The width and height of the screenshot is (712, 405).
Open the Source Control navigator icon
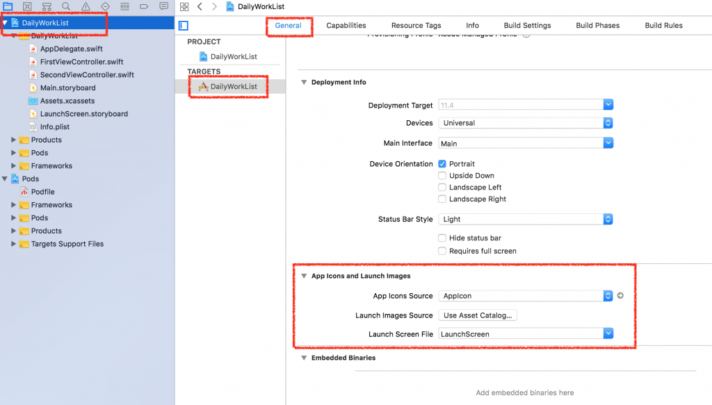point(27,6)
